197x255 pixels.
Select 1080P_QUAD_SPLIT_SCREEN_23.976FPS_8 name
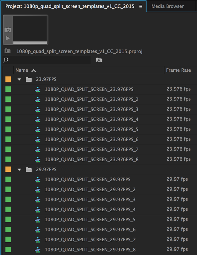pos(91,160)
